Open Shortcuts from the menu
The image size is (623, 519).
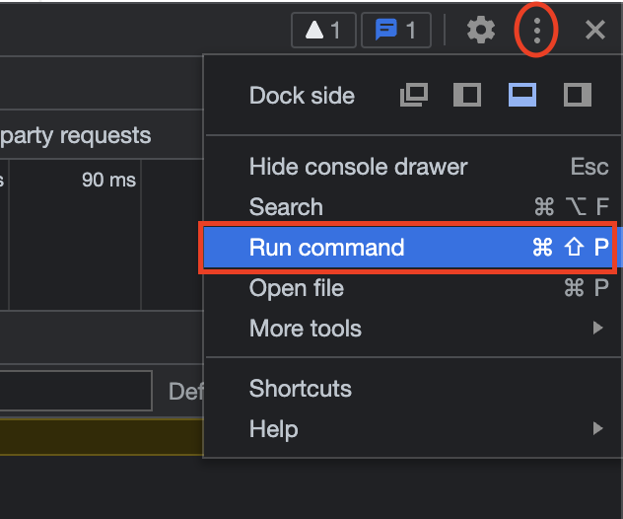pos(301,389)
